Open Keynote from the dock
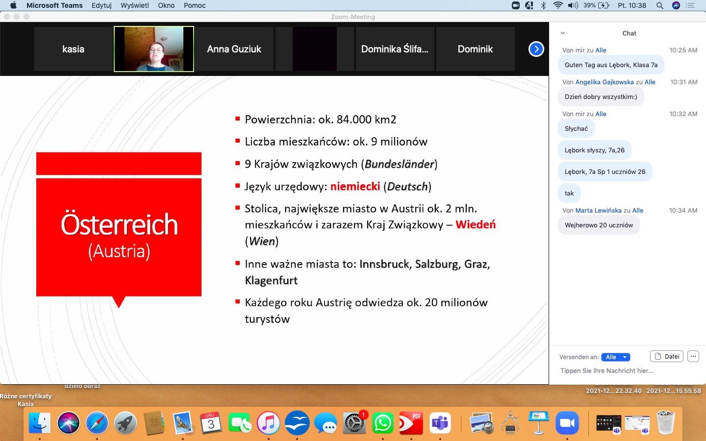Screen dimensions: 706x441 pyautogui.click(x=538, y=423)
